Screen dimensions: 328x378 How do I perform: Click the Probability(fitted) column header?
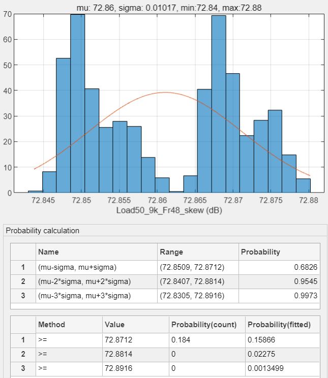coord(283,325)
